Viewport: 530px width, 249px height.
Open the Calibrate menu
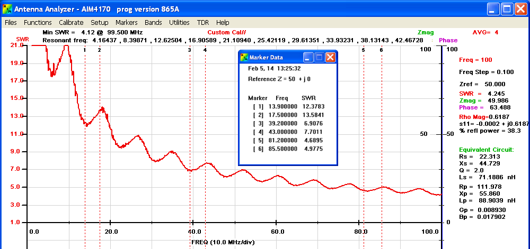[x=71, y=23]
